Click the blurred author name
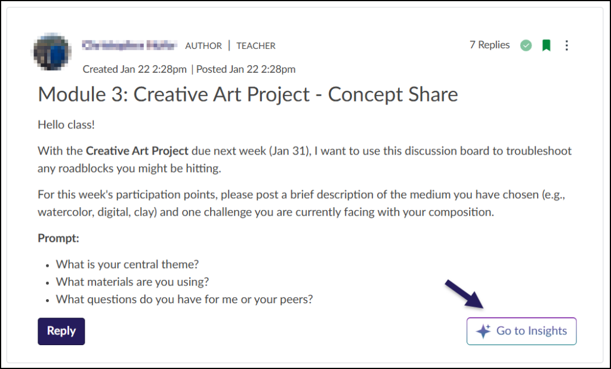Screen dimensions: 611x369 (130, 45)
